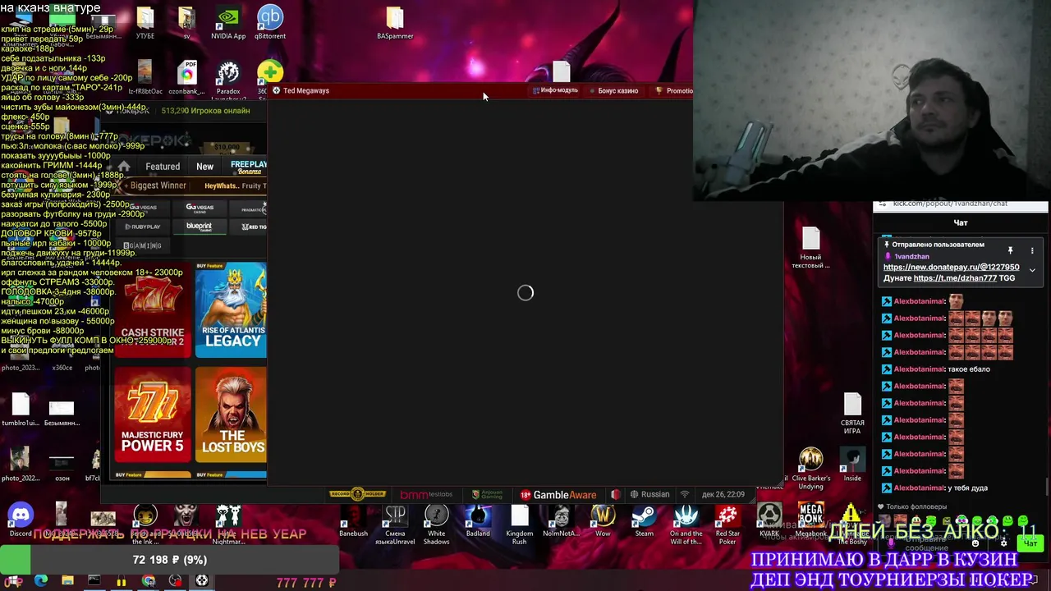Open the NoImNotA... desktop shortcut

pyautogui.click(x=561, y=520)
